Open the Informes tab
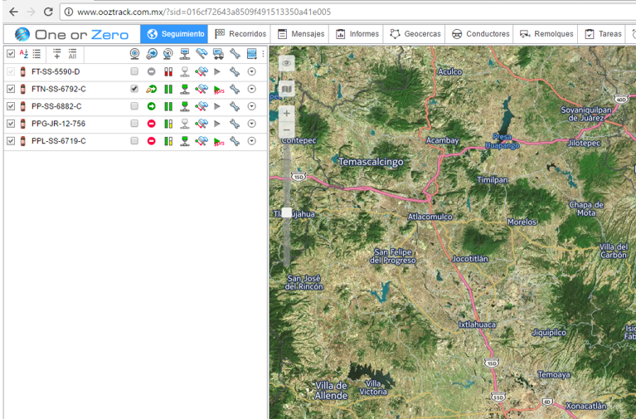 [357, 34]
